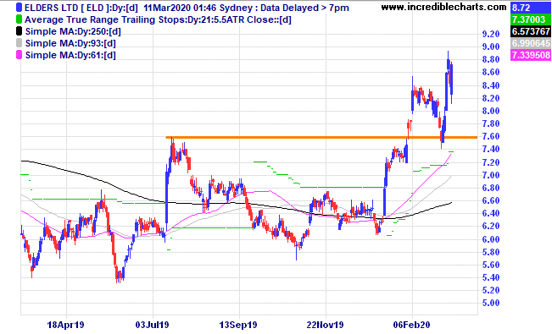Image resolution: width=552 pixels, height=334 pixels.
Task: Click the 18Apr19 date axis label
Action: click(66, 325)
